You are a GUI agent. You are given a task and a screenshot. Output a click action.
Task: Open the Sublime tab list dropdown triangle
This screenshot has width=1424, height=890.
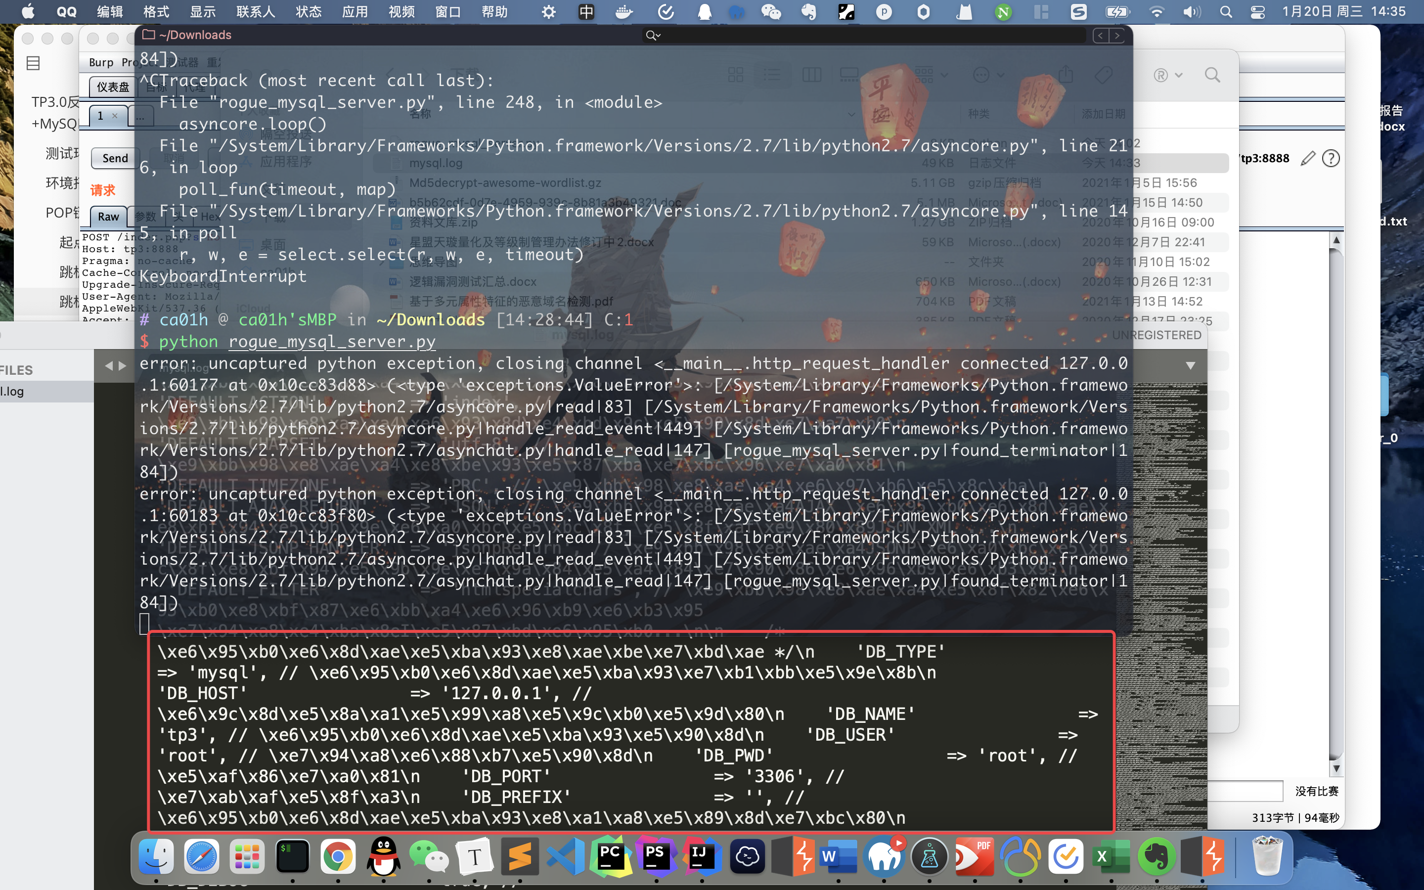pos(1191,365)
